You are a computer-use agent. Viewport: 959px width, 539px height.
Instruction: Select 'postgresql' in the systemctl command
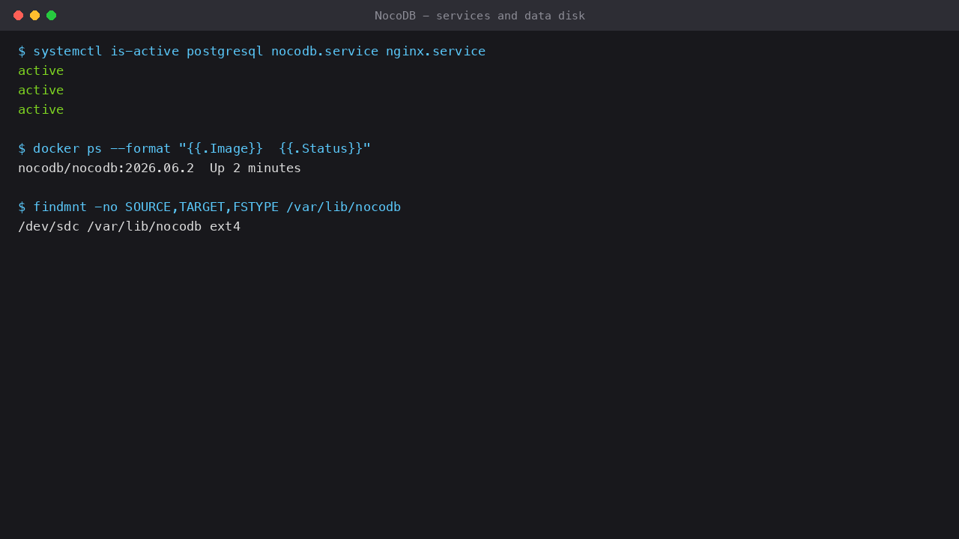[x=225, y=52]
